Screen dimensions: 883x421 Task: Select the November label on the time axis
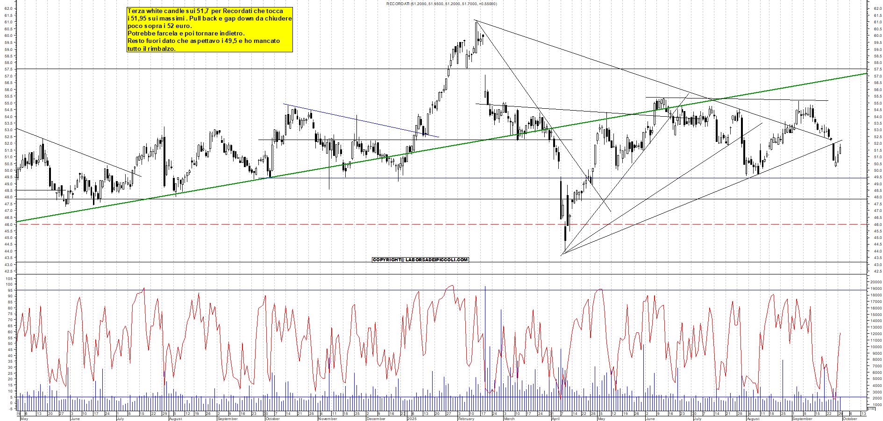(328, 419)
